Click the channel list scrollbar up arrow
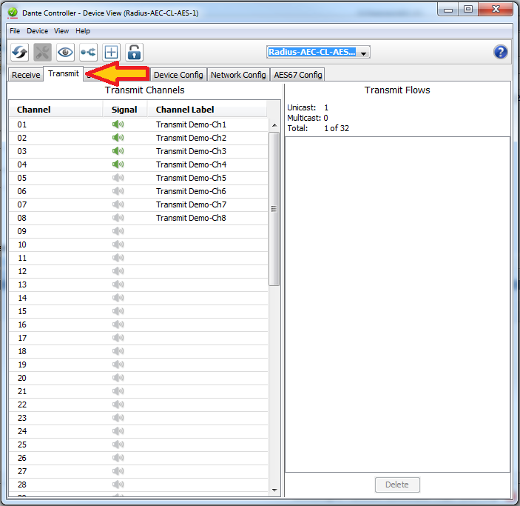520x506 pixels. pyautogui.click(x=274, y=125)
